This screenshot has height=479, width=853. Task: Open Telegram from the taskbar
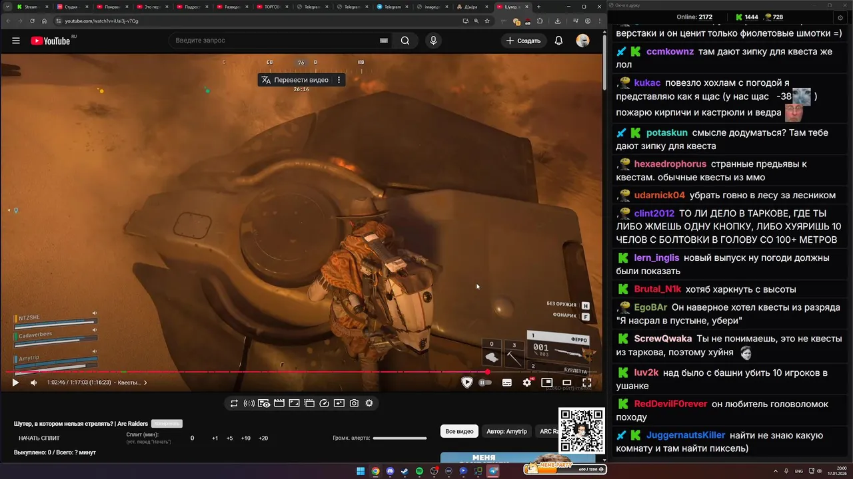pos(493,471)
